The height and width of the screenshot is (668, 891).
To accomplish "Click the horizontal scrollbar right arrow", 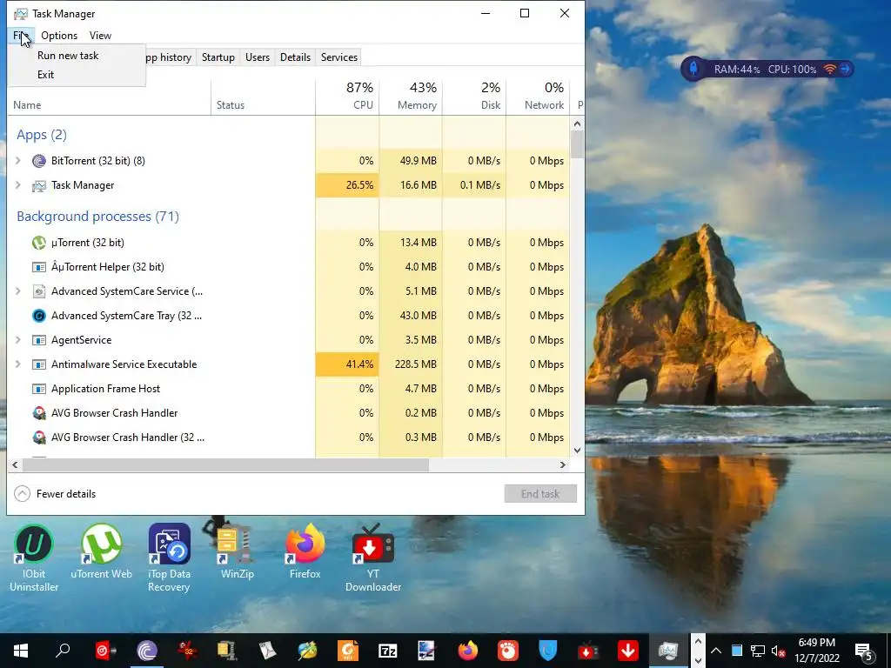I will pos(563,464).
